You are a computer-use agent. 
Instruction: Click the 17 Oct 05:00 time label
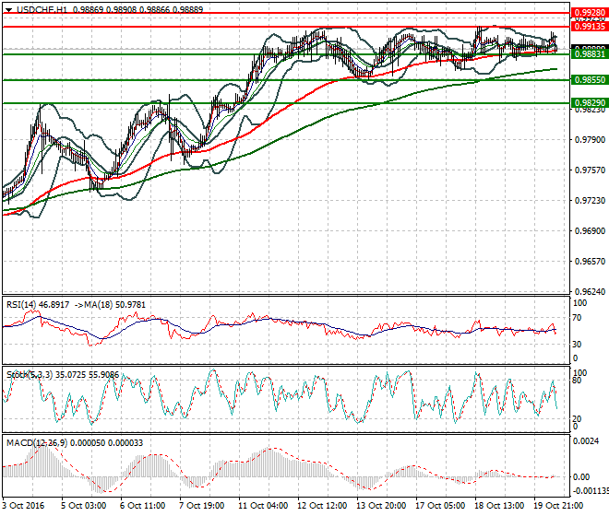click(x=440, y=506)
